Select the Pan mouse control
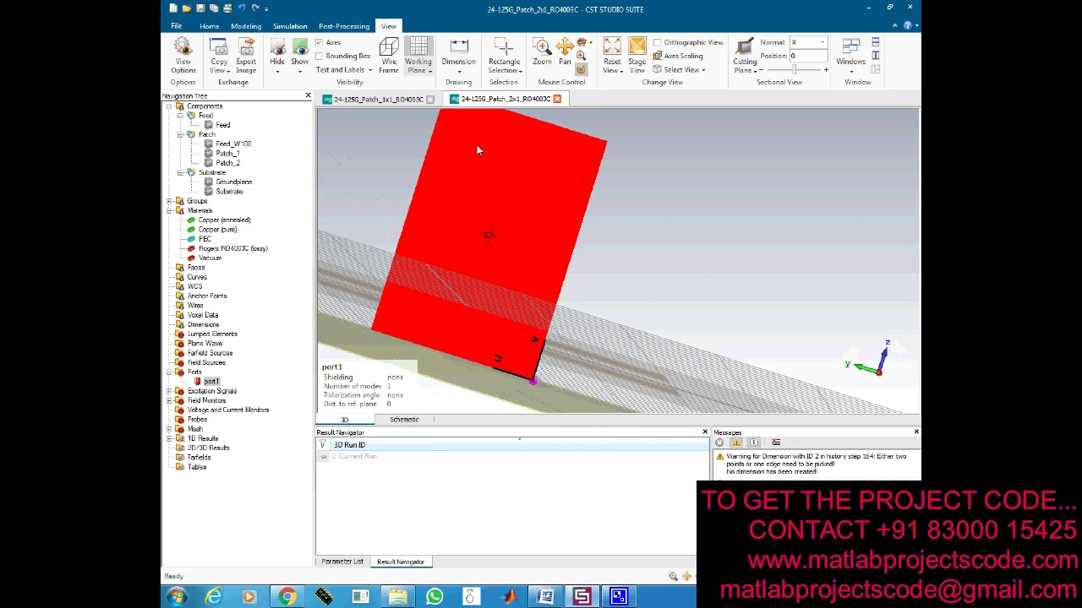Screen dimensions: 1082x608 pyautogui.click(x=565, y=52)
